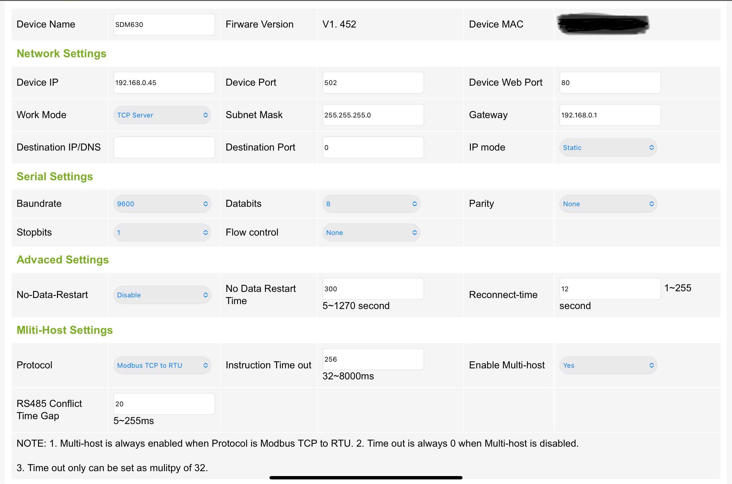Open the IP mode Static dropdown
Image resolution: width=732 pixels, height=484 pixels.
pyautogui.click(x=608, y=147)
